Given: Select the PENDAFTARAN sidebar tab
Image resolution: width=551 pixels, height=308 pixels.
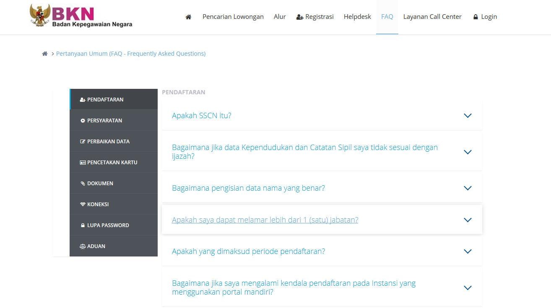Looking at the screenshot, I should (x=114, y=99).
